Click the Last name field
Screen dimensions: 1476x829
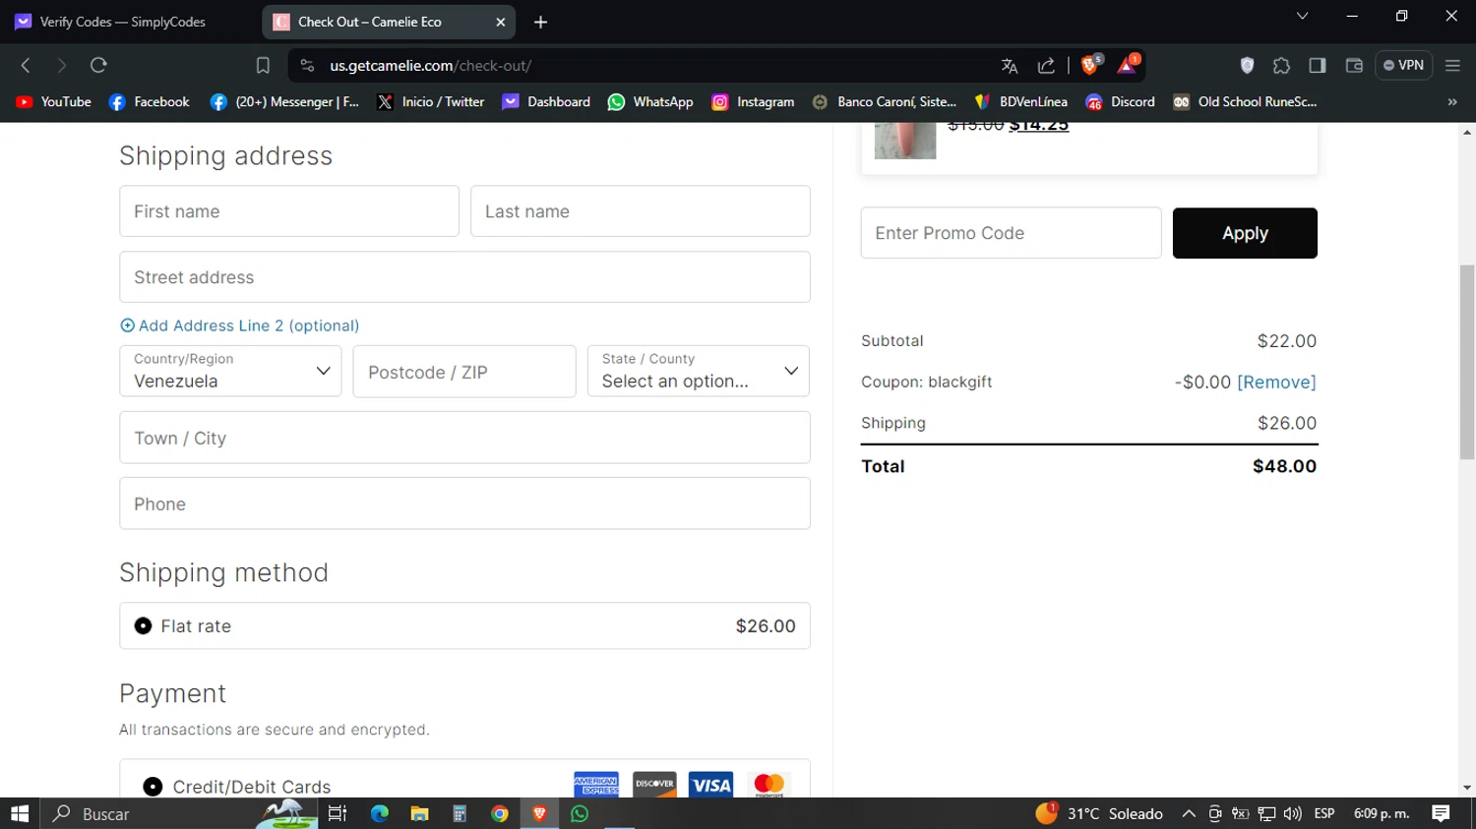tap(641, 211)
